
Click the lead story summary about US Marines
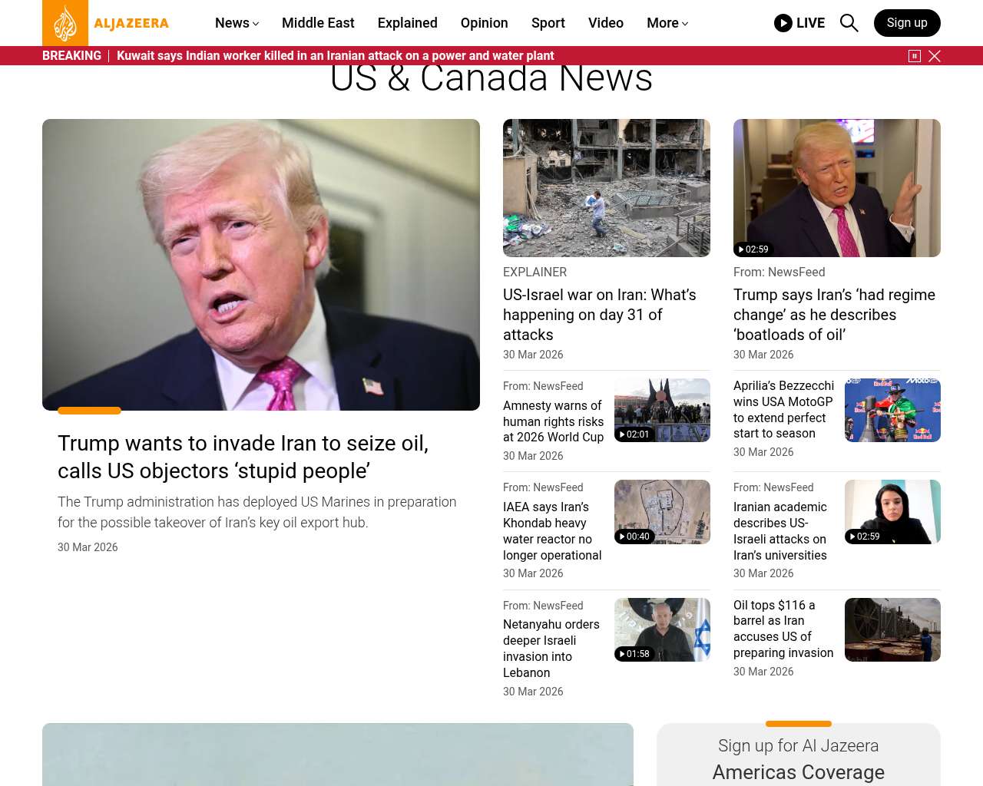click(x=257, y=512)
